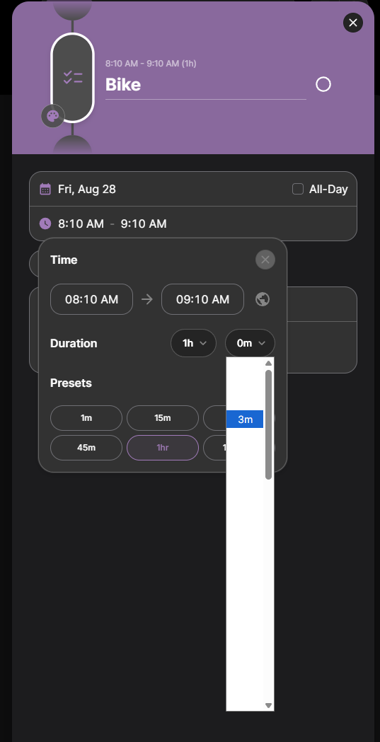Choose the 1m preset
Screen dimensions: 380x742
(86, 418)
